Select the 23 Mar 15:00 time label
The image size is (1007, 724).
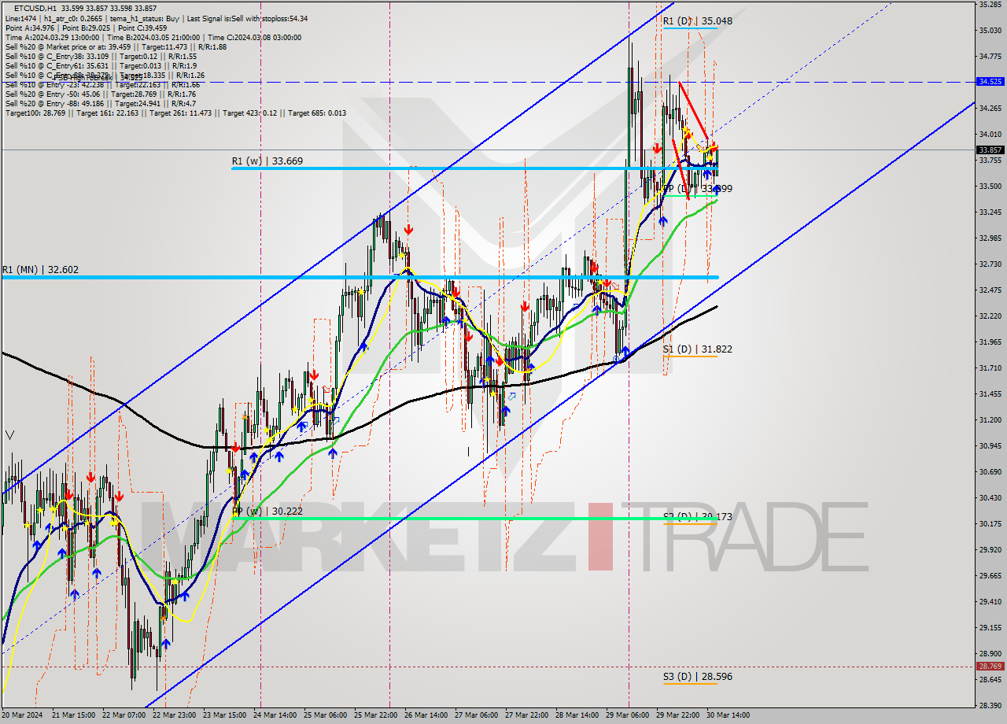224,715
